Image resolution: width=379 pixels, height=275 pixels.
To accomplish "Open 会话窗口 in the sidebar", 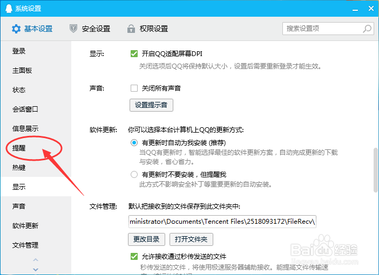I will coord(36,109).
